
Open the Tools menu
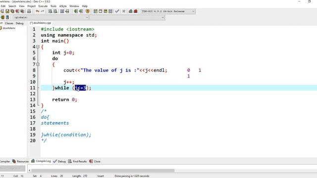pos(53,6)
